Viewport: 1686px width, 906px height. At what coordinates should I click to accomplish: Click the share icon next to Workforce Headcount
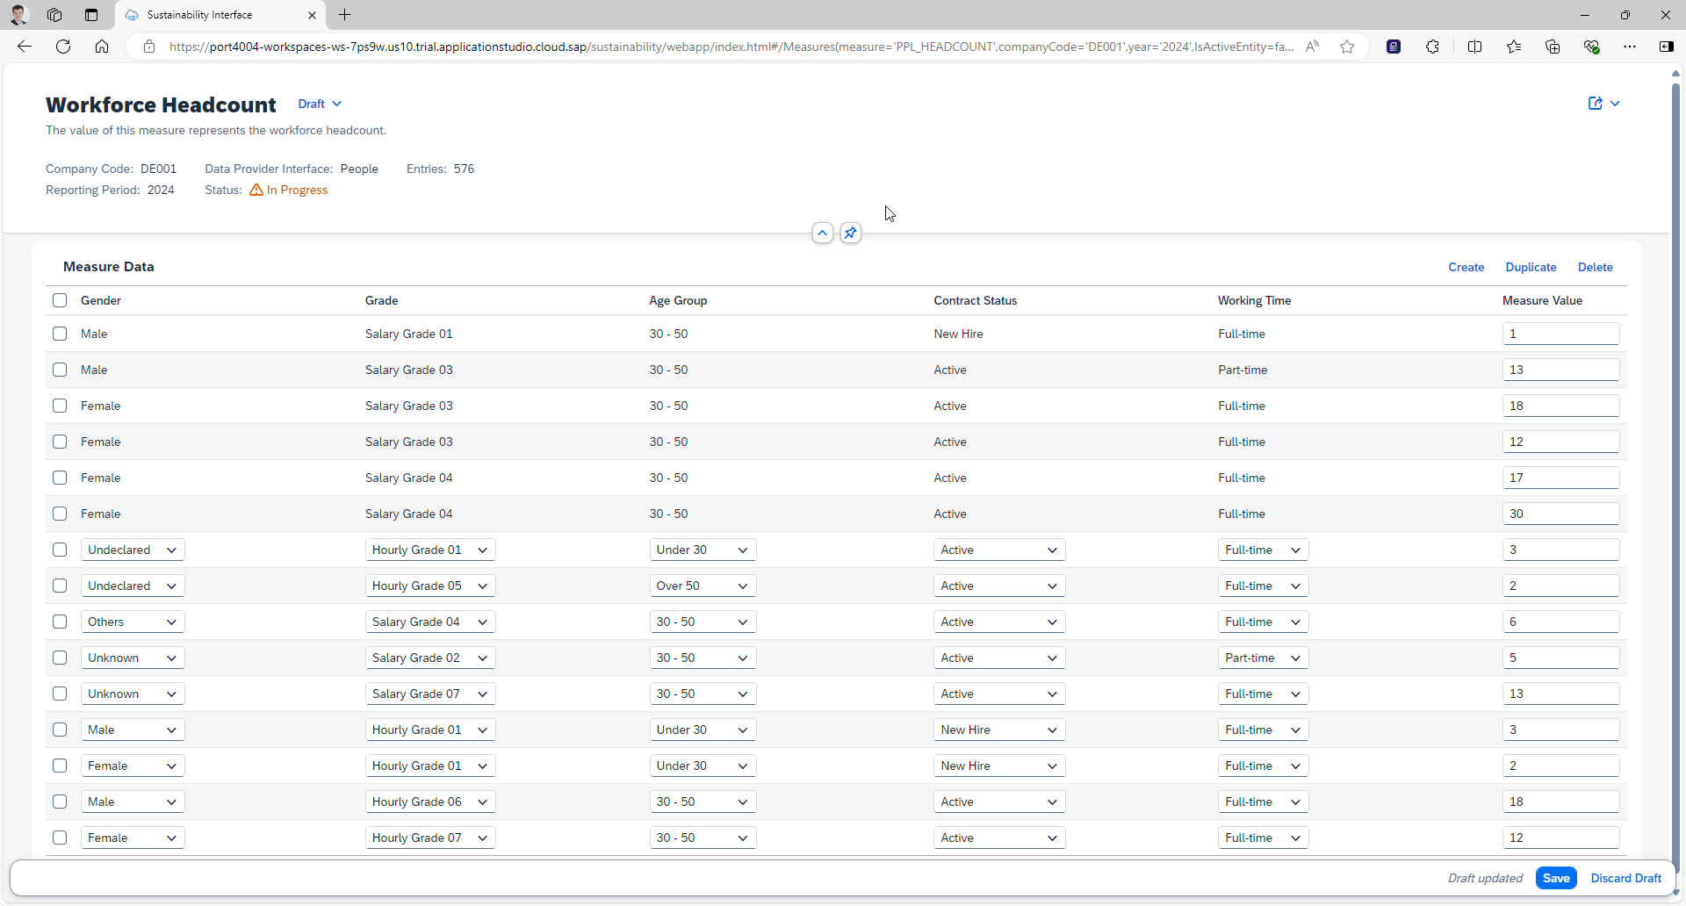pyautogui.click(x=1595, y=104)
